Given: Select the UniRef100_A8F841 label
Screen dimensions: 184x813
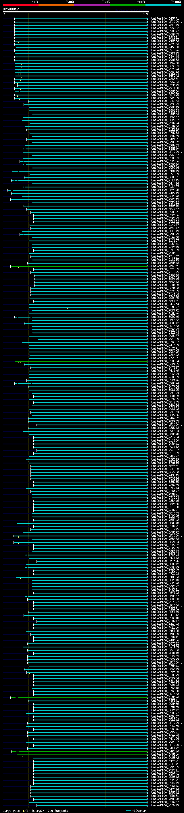Looking at the screenshot, I should tap(165, 701).
